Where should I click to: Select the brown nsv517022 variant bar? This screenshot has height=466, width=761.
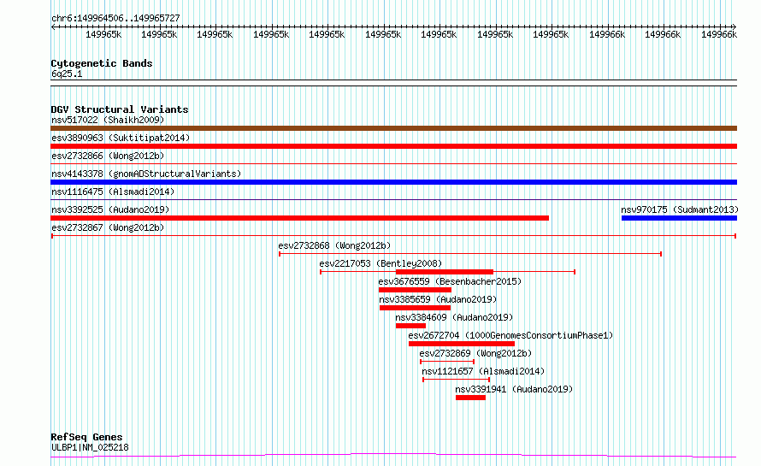[x=393, y=128]
